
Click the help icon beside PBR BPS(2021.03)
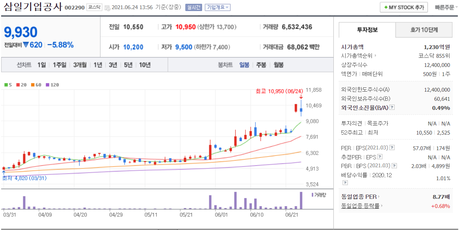(x=394, y=166)
